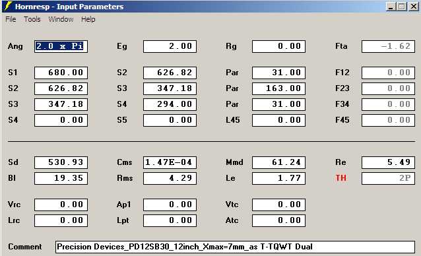Focus the Re field showing 5.49

pos(388,162)
